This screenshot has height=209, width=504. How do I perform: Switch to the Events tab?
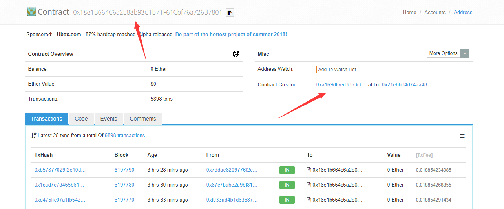pos(109,119)
